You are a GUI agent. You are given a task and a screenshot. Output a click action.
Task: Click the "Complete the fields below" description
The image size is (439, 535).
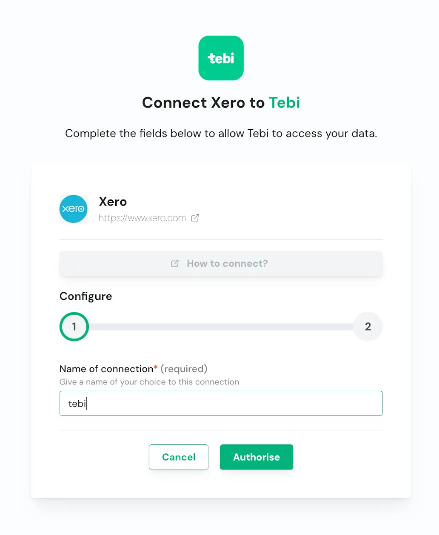(221, 134)
